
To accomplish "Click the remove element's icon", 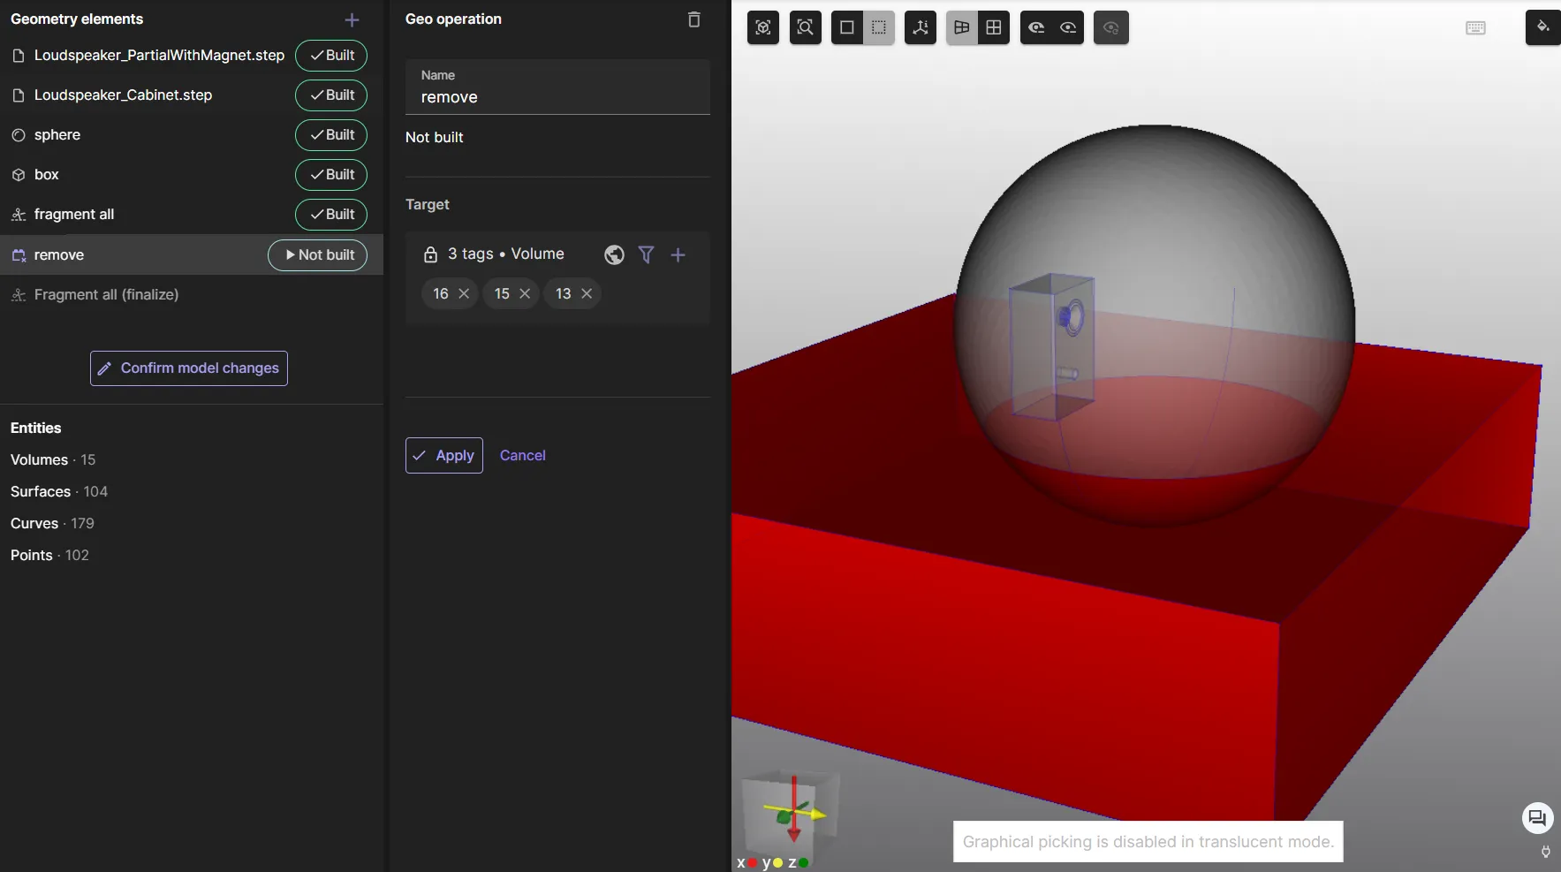I will 18,255.
